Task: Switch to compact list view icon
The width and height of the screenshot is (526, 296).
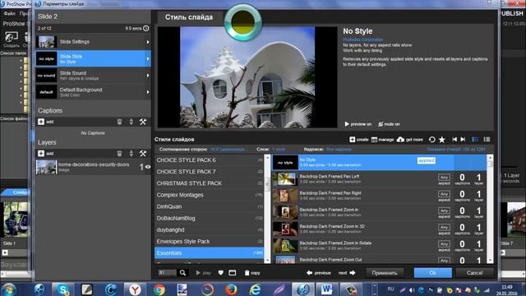Action: pos(487,140)
